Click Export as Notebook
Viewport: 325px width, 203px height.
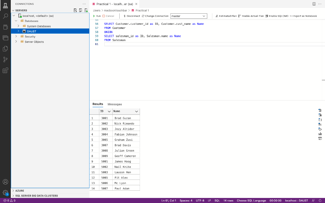click(x=303, y=16)
